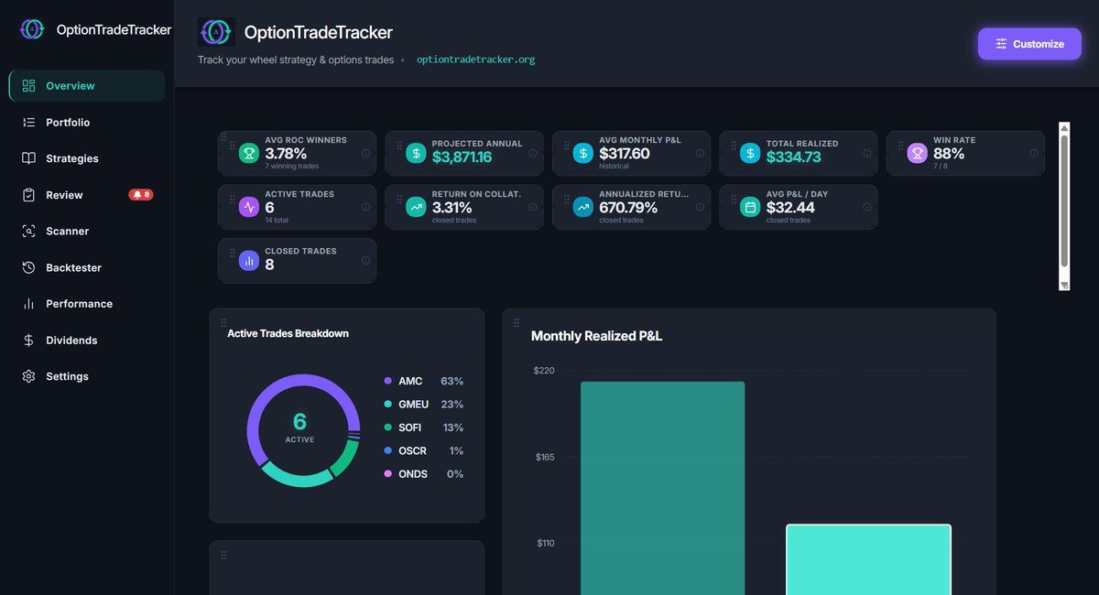Click the Return on Collat. trend icon

tap(416, 207)
